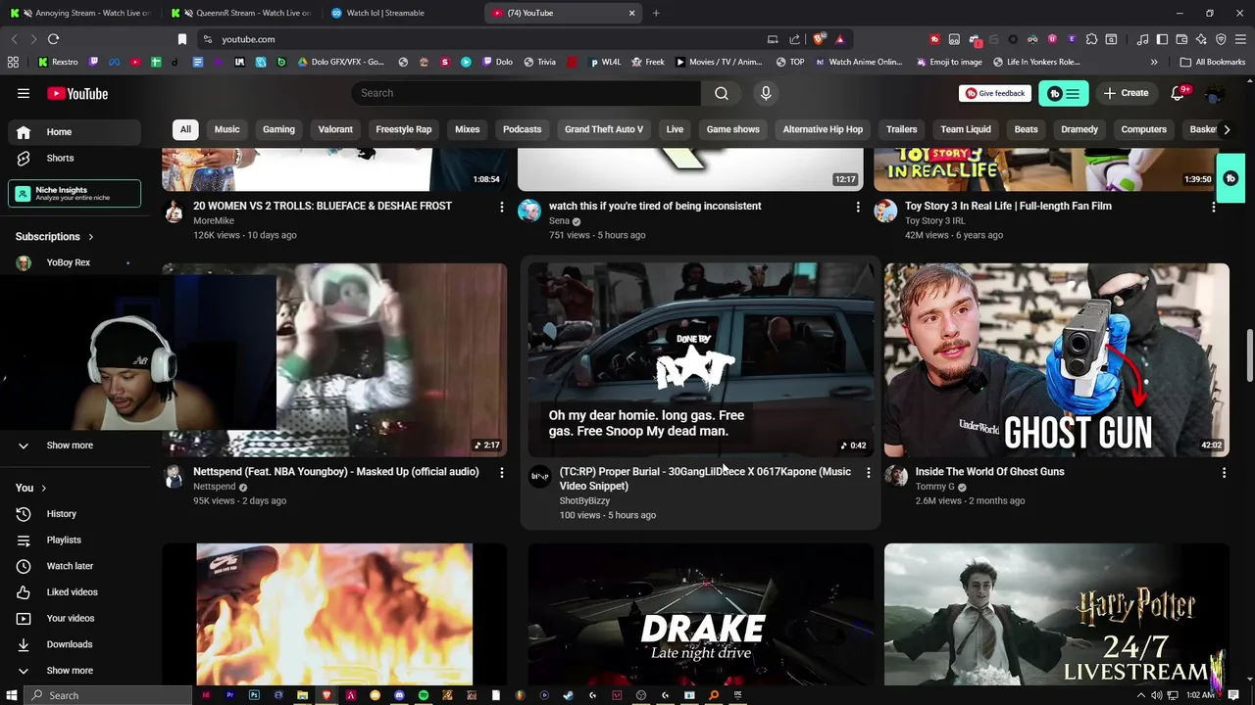Open the Trivia bookmark
1255x705 pixels.
pyautogui.click(x=539, y=62)
